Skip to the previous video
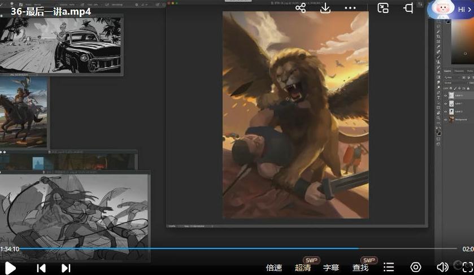474x275 pixels. coord(41,268)
